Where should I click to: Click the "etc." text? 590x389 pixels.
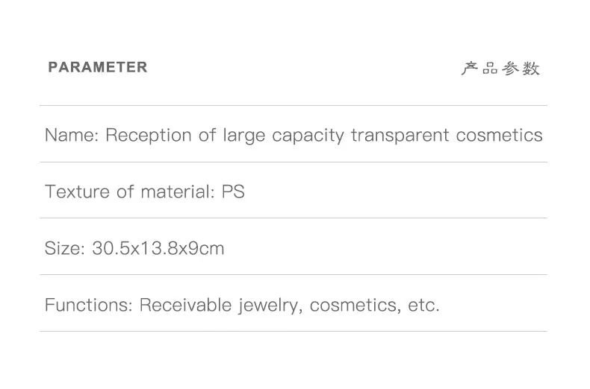[423, 305]
